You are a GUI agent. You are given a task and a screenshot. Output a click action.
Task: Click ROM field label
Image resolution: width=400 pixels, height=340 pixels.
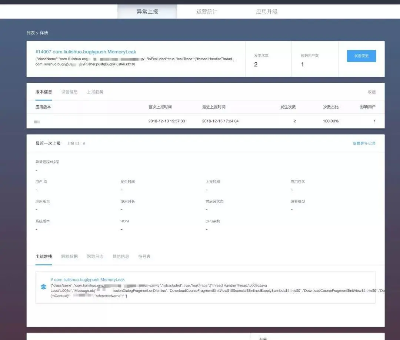click(124, 221)
